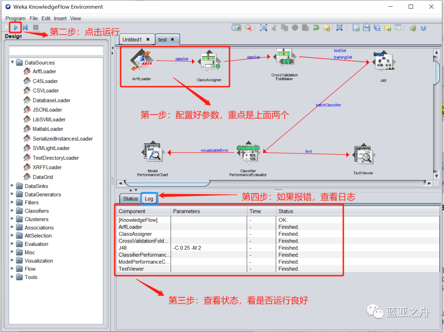Click the add note icon
The image size is (444, 332).
click(x=327, y=28)
